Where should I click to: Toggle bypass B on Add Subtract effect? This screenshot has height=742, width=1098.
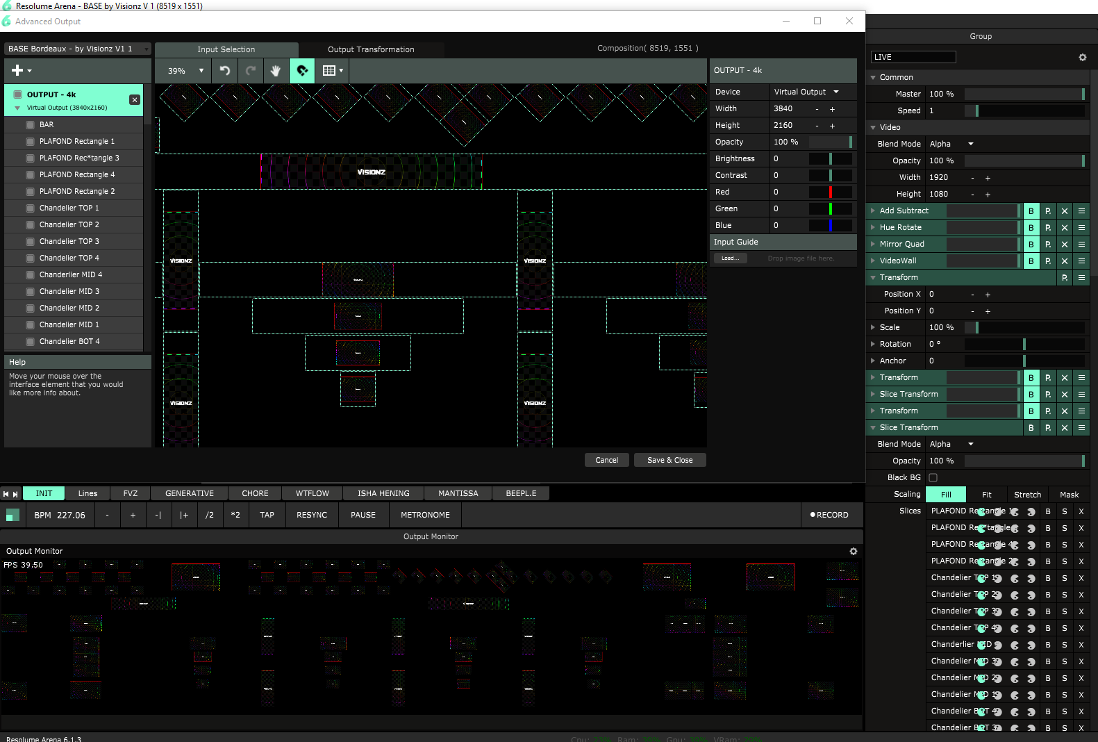pos(1031,211)
